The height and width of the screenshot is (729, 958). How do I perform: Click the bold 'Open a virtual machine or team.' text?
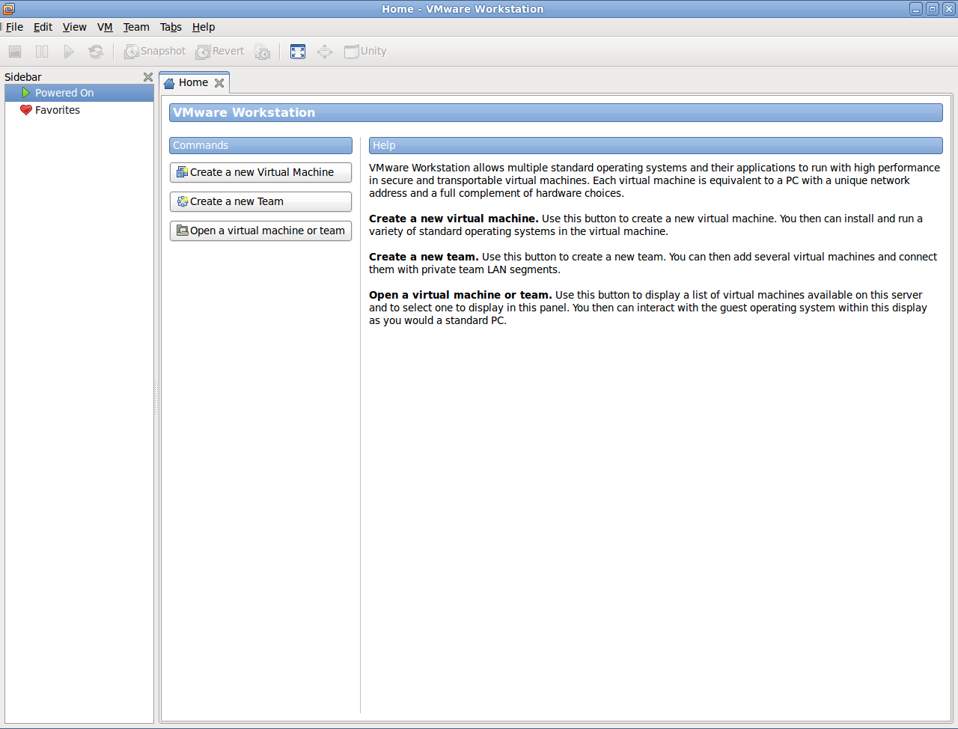[x=460, y=295]
